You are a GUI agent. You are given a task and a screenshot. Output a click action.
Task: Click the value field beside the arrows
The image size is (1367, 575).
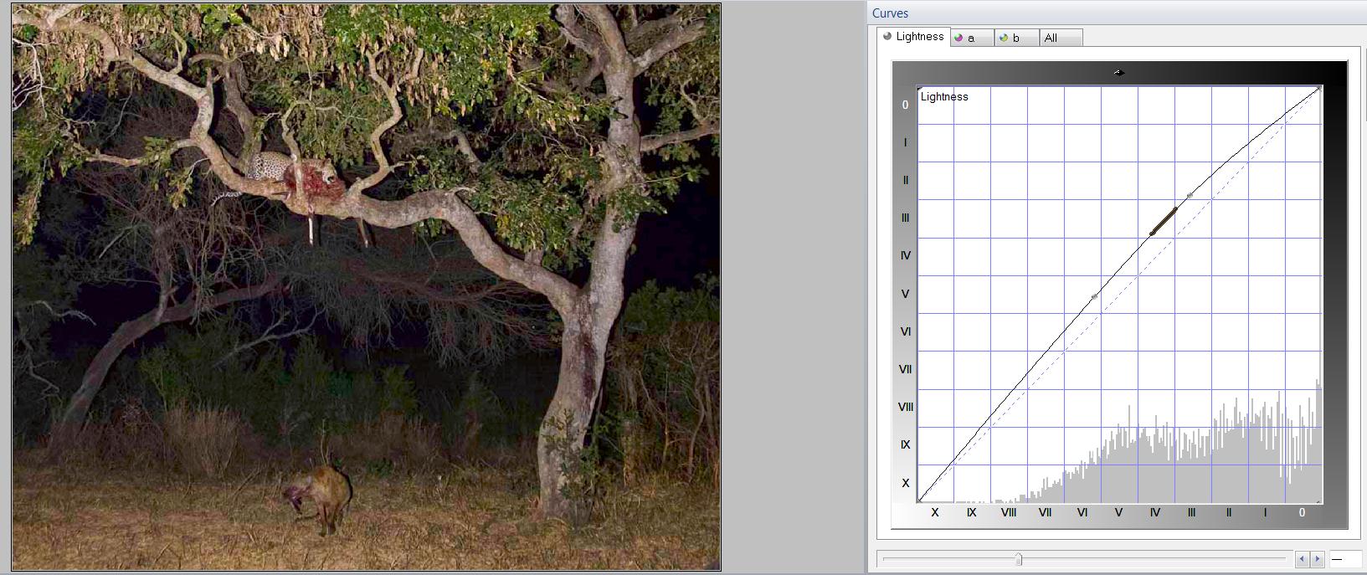click(1344, 559)
